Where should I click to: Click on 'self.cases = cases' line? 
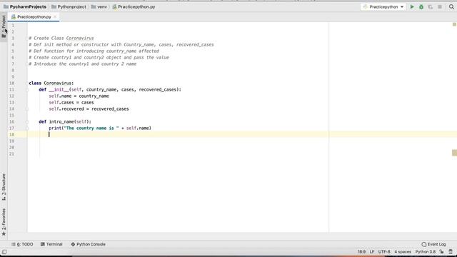point(71,103)
